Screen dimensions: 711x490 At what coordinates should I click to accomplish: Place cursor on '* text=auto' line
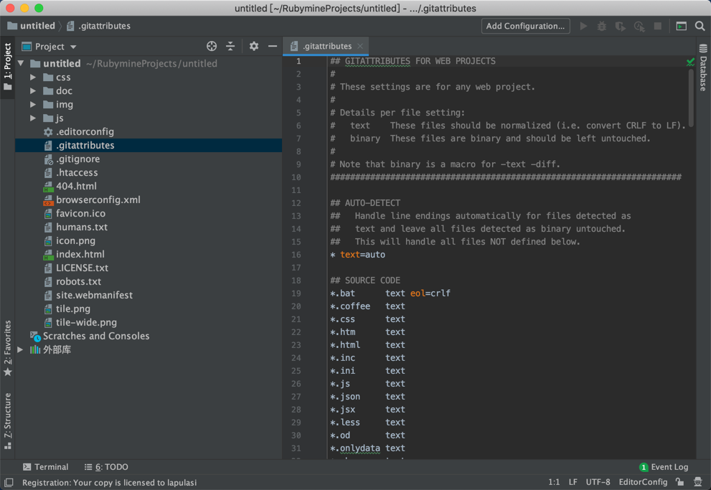(x=358, y=255)
